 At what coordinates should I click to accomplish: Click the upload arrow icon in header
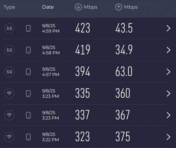click(x=118, y=7)
